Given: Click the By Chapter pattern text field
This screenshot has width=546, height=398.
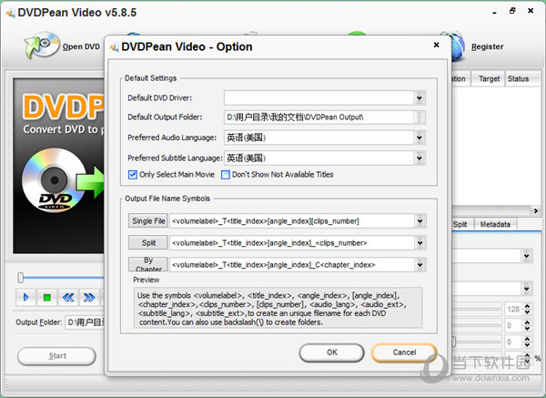Looking at the screenshot, I should pos(292,265).
